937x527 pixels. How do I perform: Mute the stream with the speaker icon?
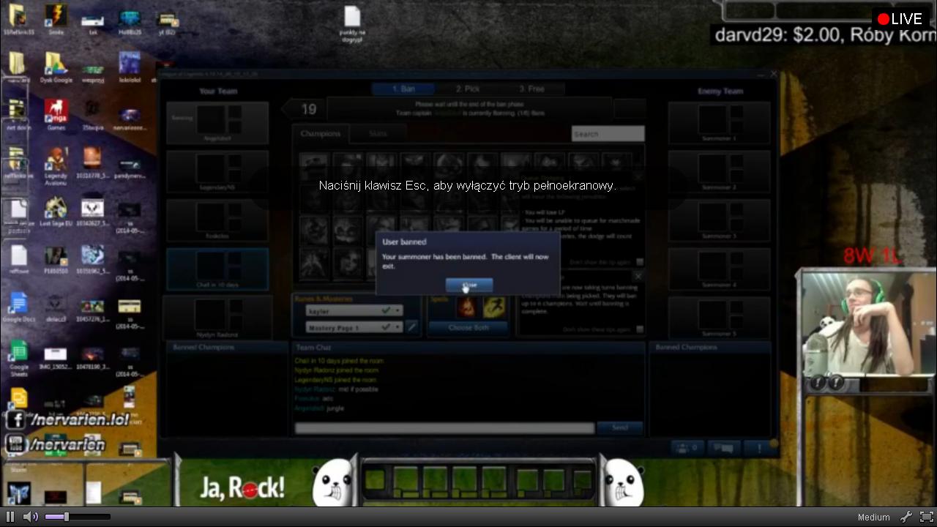click(x=30, y=517)
